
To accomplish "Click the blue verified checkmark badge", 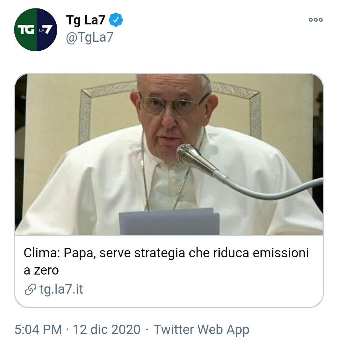I will tap(116, 21).
